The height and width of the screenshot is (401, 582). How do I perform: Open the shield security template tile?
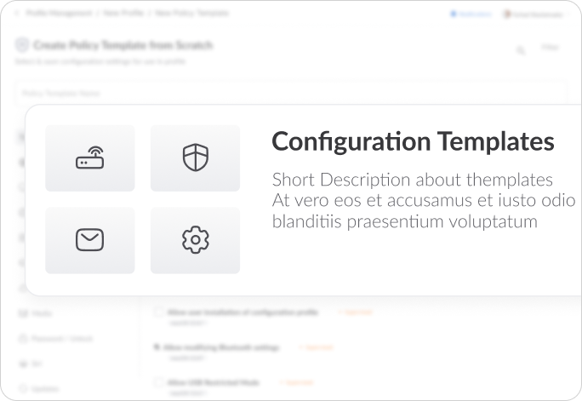[195, 158]
